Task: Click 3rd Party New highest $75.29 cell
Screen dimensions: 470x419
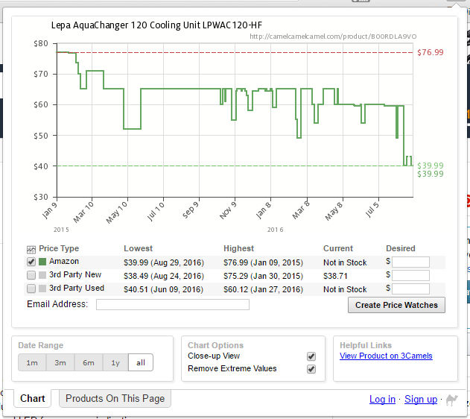Action: click(x=263, y=276)
